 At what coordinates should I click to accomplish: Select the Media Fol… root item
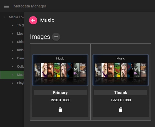coord(16,17)
